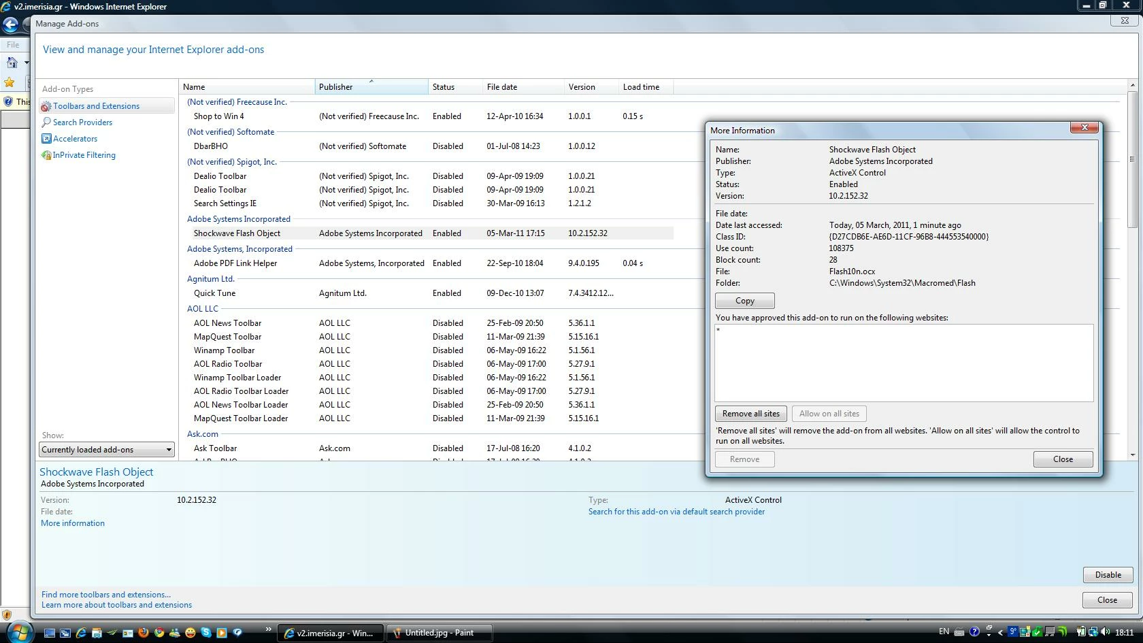
Task: Open the Show add-ons dropdown
Action: pos(107,450)
